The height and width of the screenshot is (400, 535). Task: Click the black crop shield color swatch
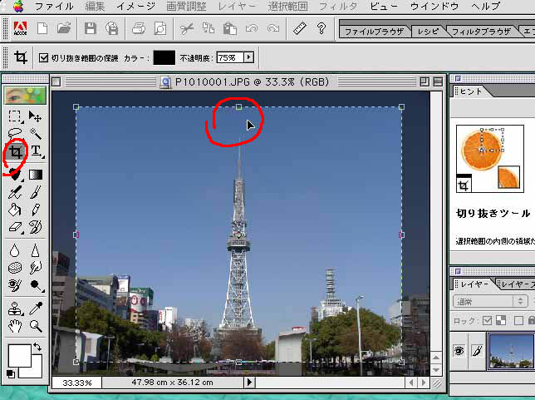pyautogui.click(x=164, y=58)
